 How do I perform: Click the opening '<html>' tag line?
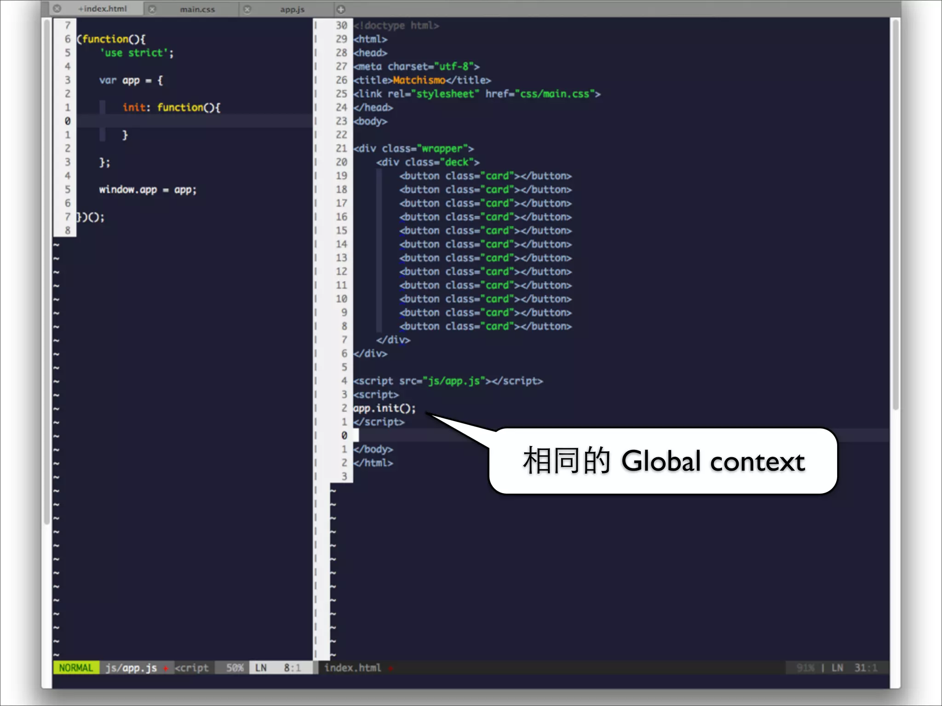click(x=370, y=39)
